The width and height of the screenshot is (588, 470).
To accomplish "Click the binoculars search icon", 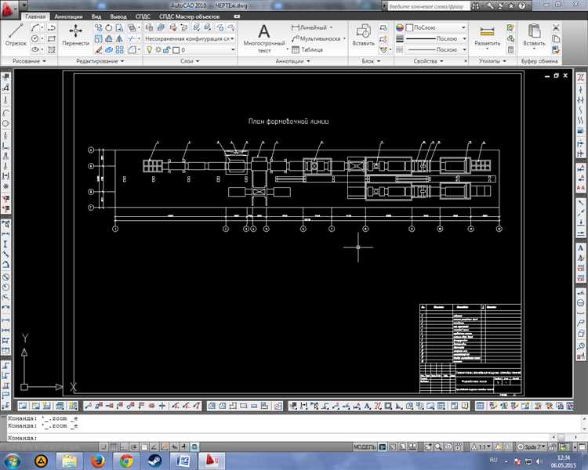I will pos(476,6).
